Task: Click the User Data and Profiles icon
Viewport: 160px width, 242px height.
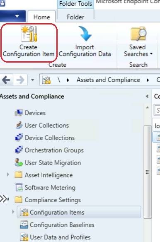Action: pyautogui.click(x=24, y=237)
